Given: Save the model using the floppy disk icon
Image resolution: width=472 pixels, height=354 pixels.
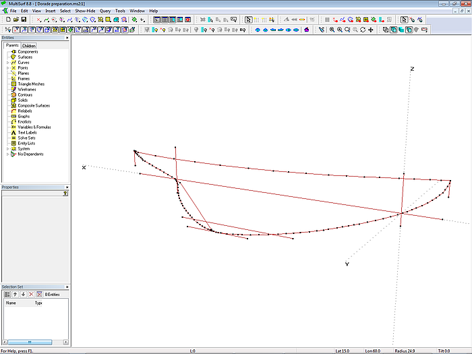Looking at the screenshot, I should coord(23,20).
